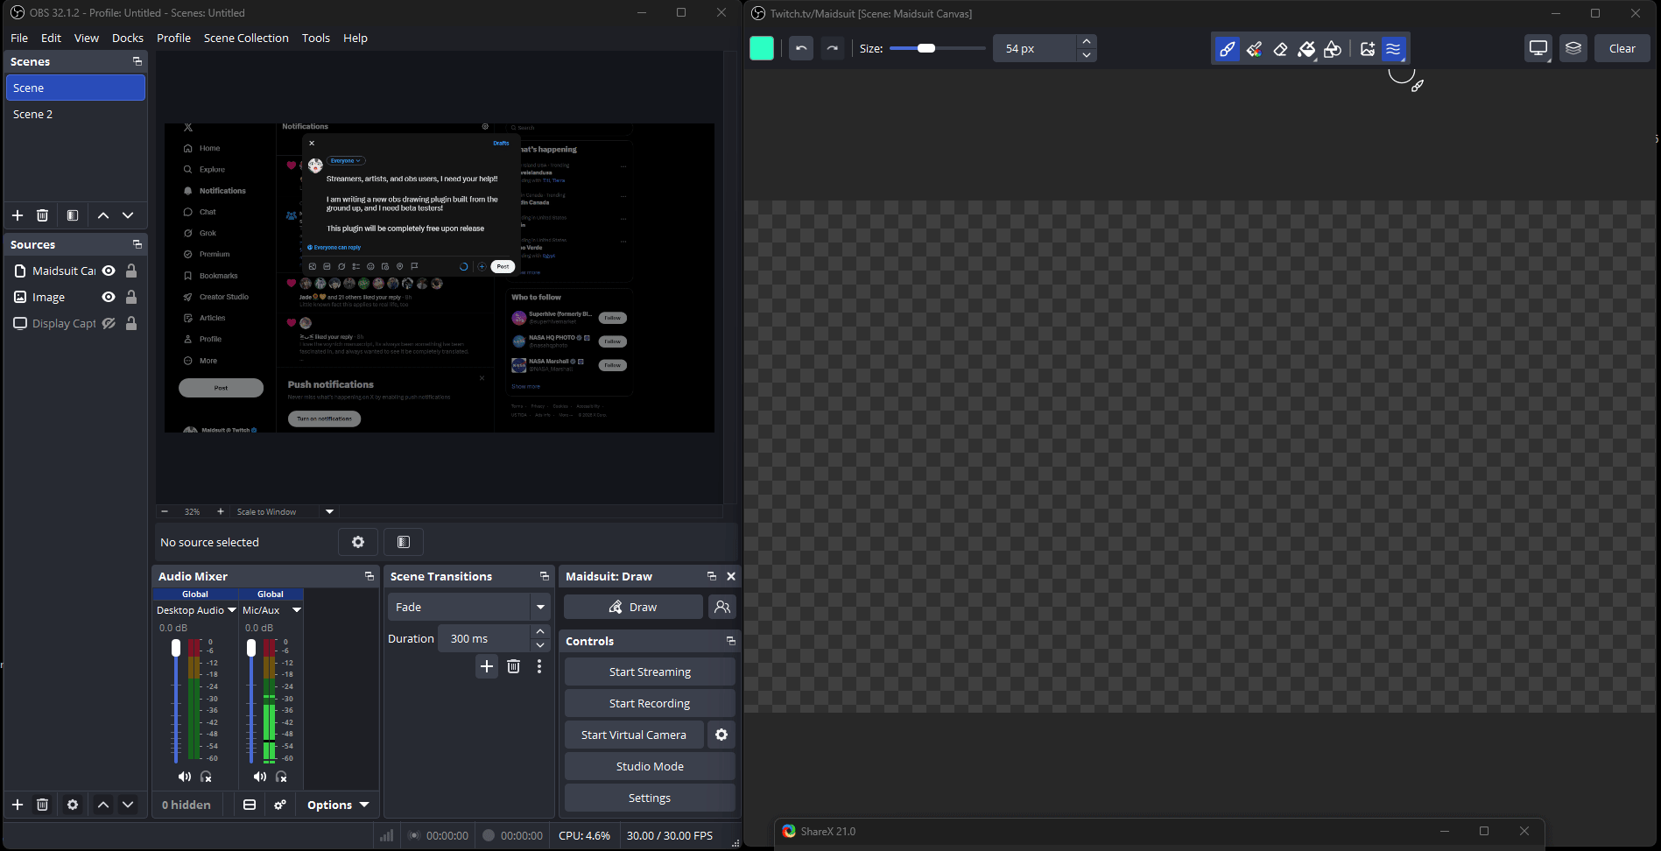
Task: Open Audio Mixer Options dropdown
Action: (x=338, y=805)
